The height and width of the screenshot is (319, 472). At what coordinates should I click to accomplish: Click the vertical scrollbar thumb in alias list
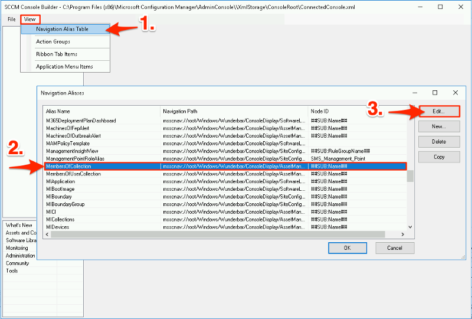click(410, 176)
